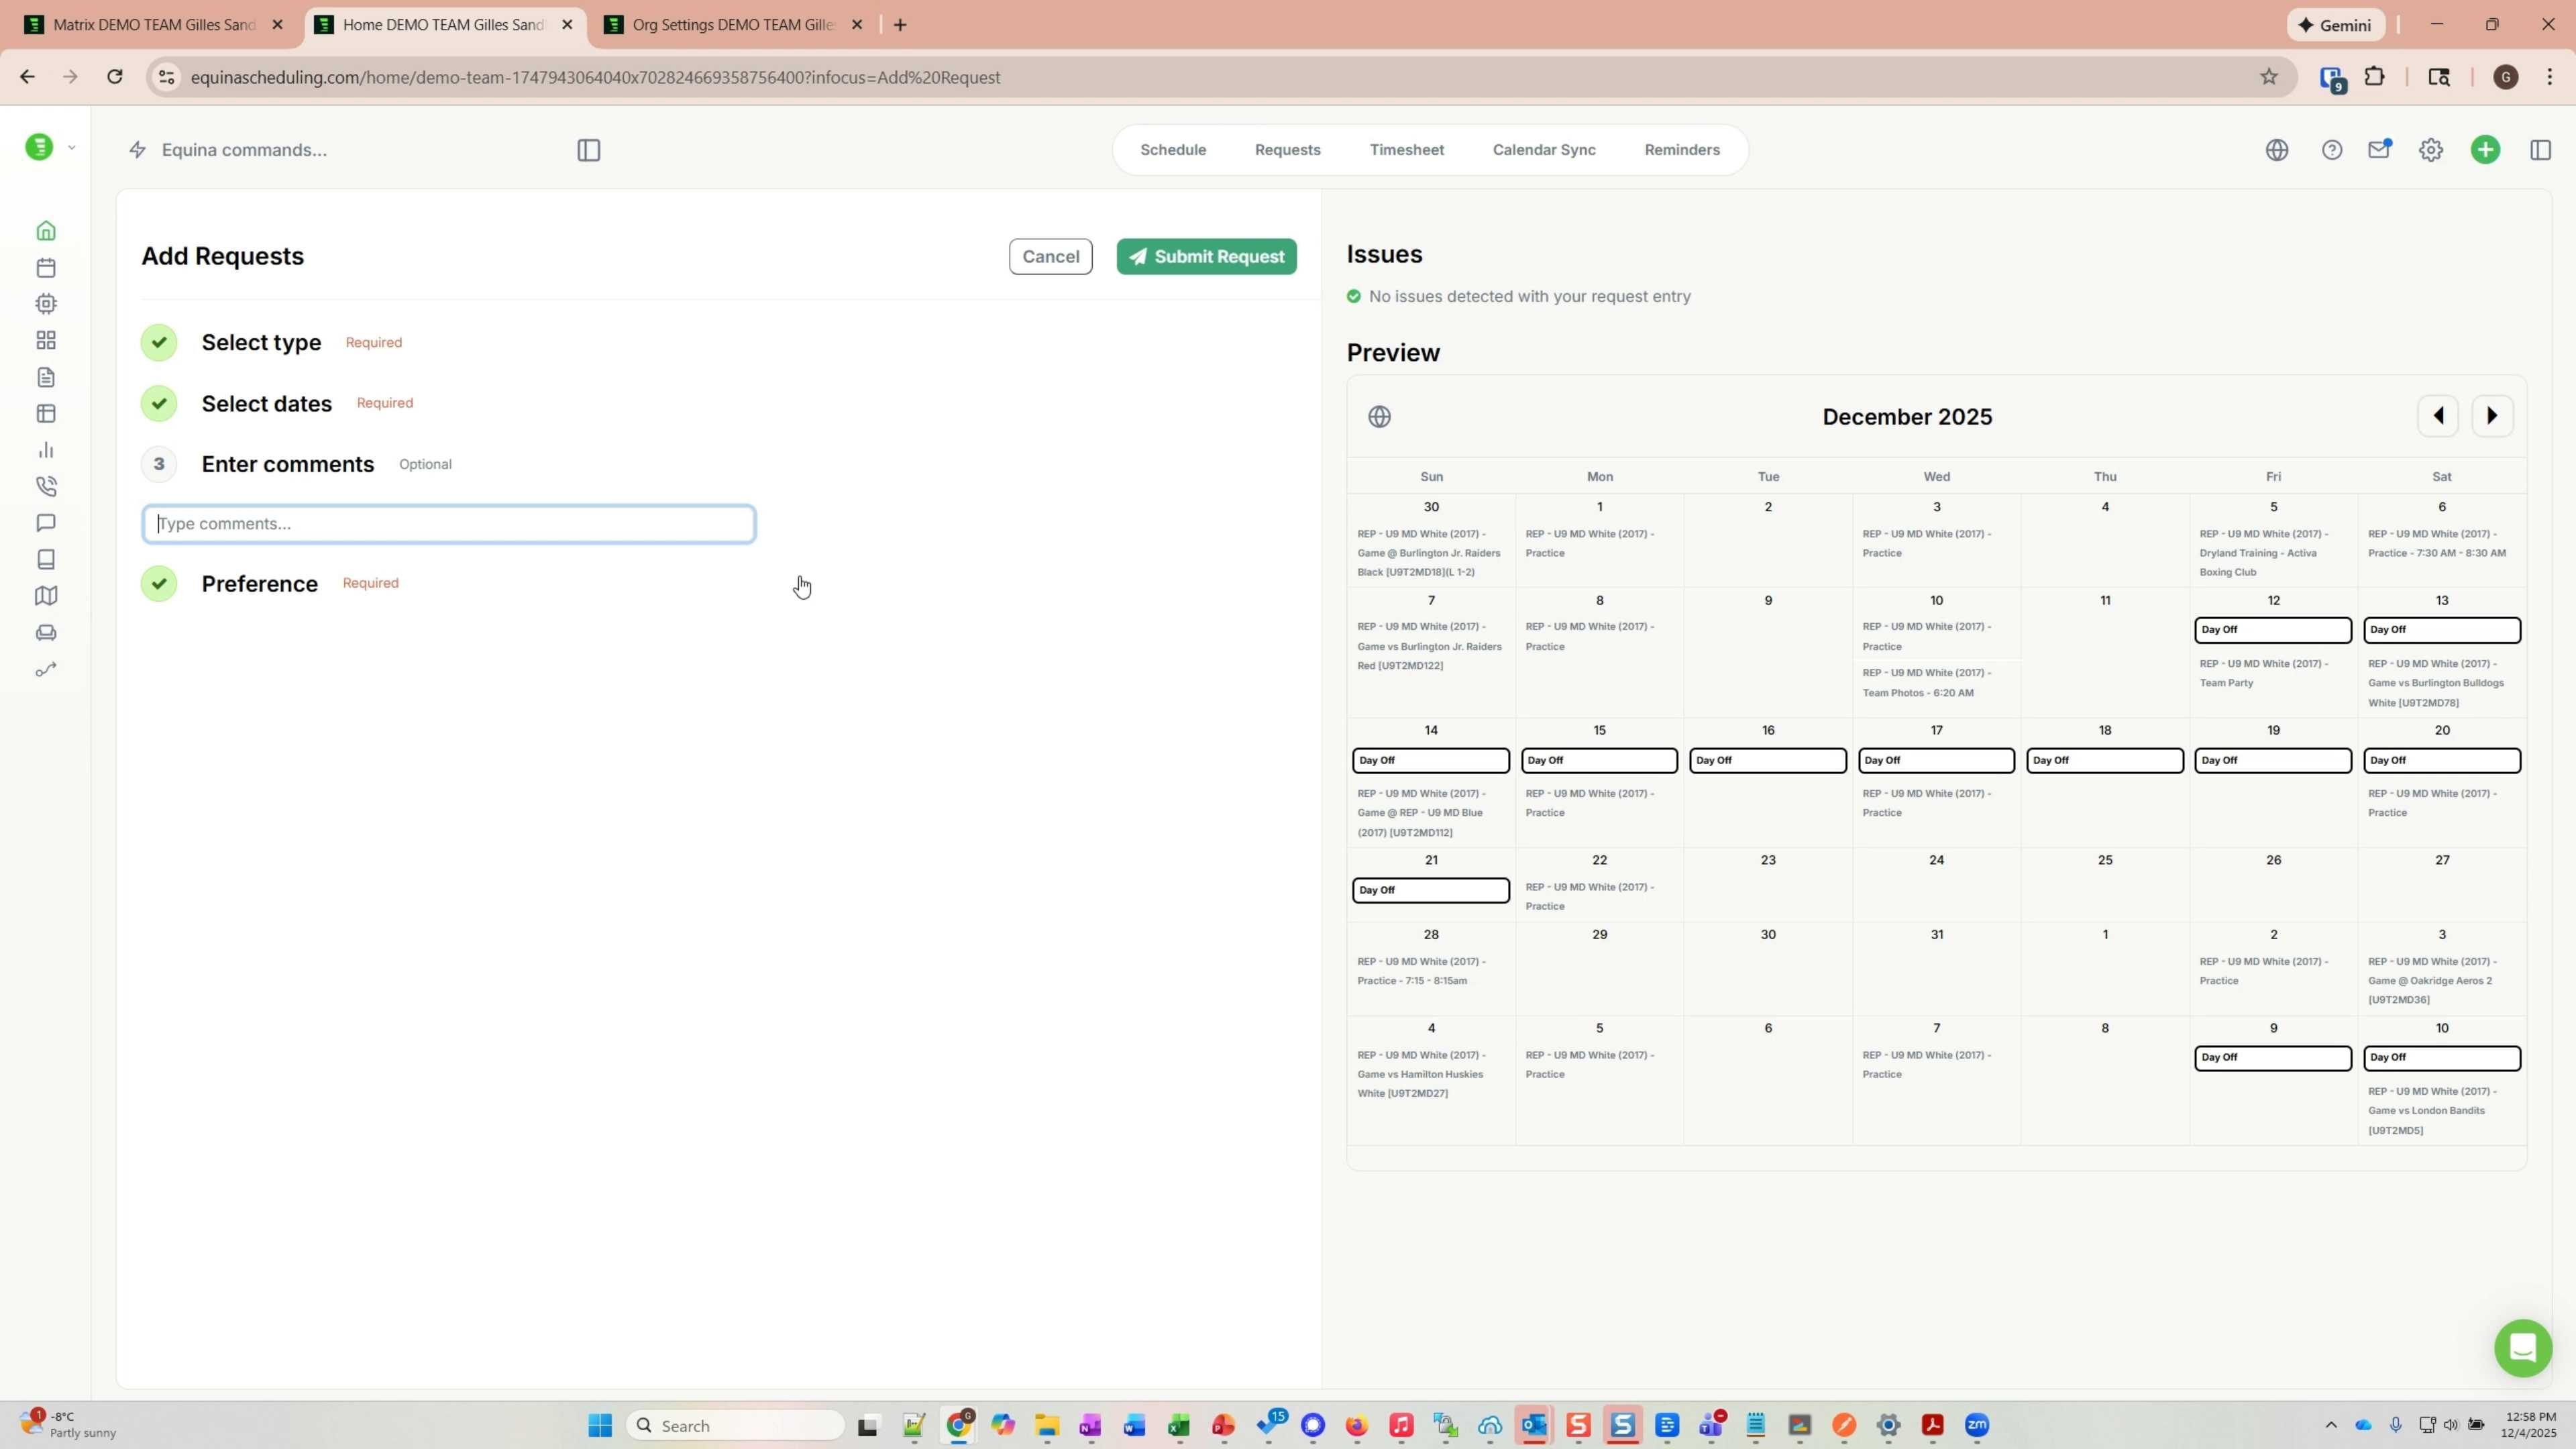The image size is (2576, 1449).
Task: Open the settings gear icon at top right
Action: point(2431,149)
